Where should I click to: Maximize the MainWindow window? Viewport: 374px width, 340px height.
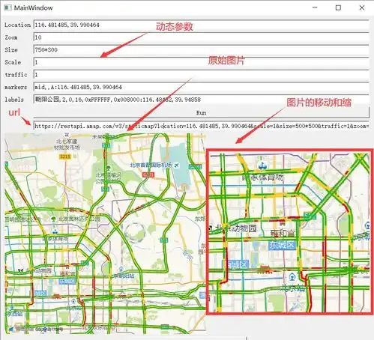(x=338, y=7)
